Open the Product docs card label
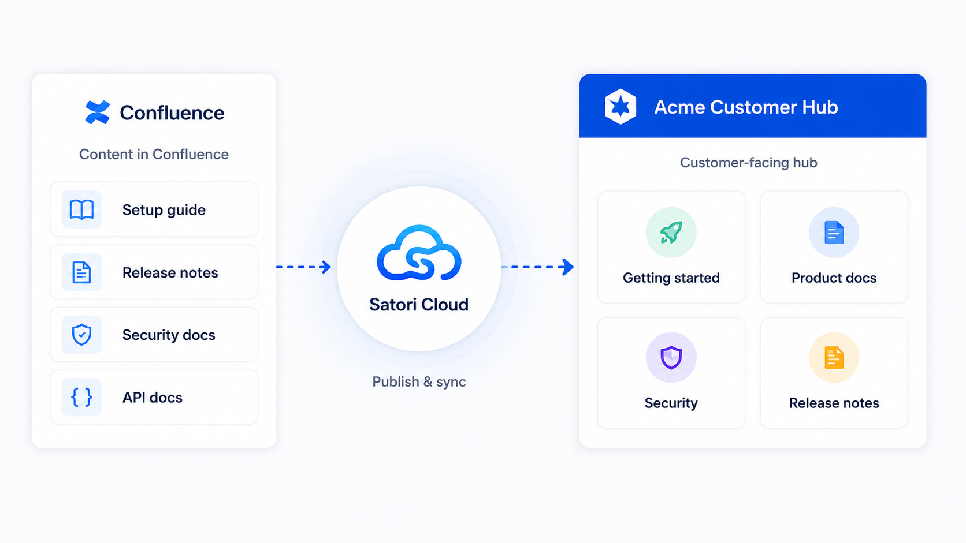Screen dimensions: 966x543 834,278
